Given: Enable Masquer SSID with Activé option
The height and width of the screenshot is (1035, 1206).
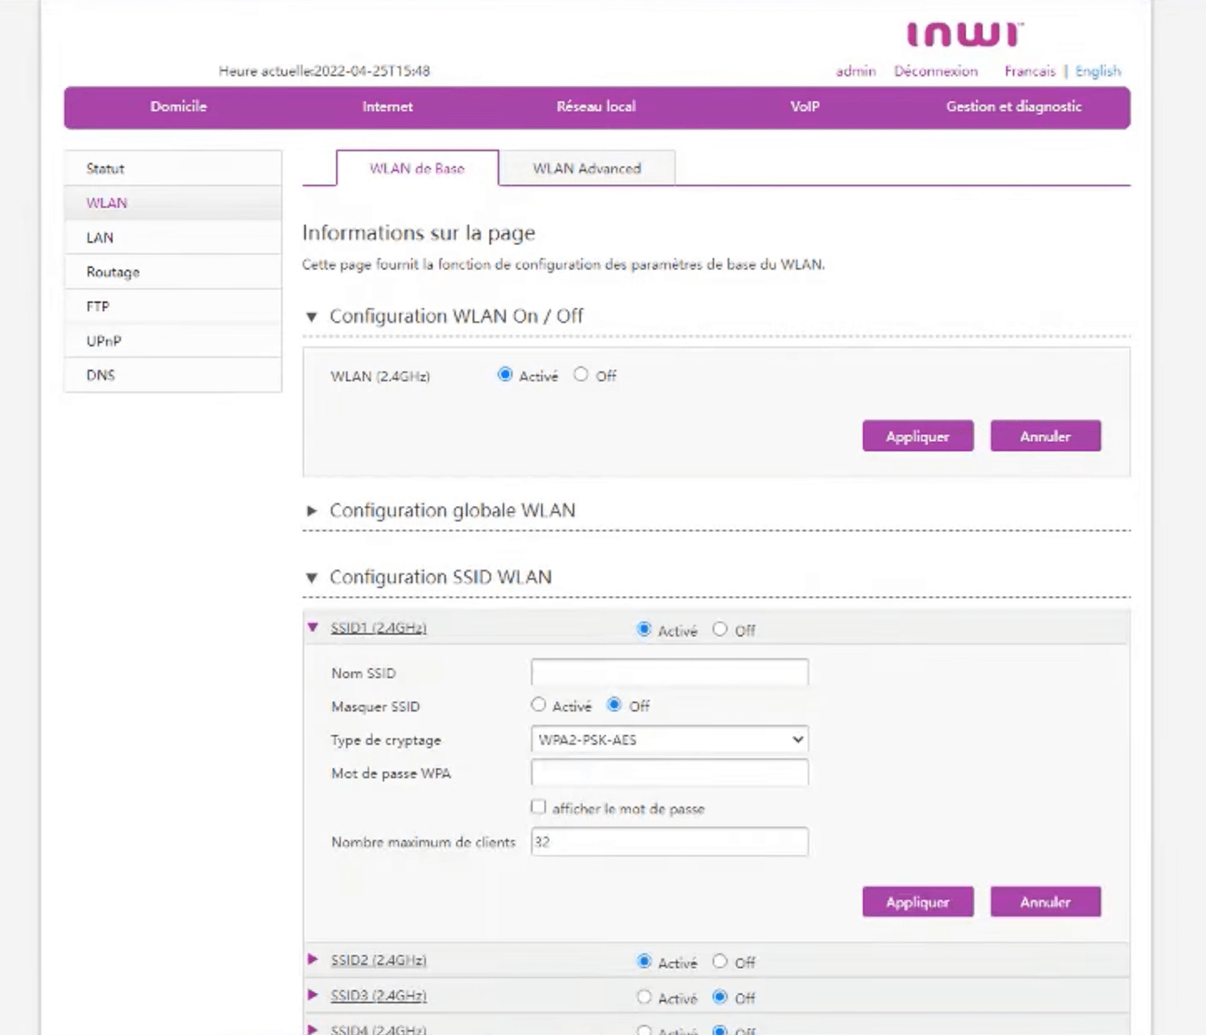Looking at the screenshot, I should tap(539, 705).
